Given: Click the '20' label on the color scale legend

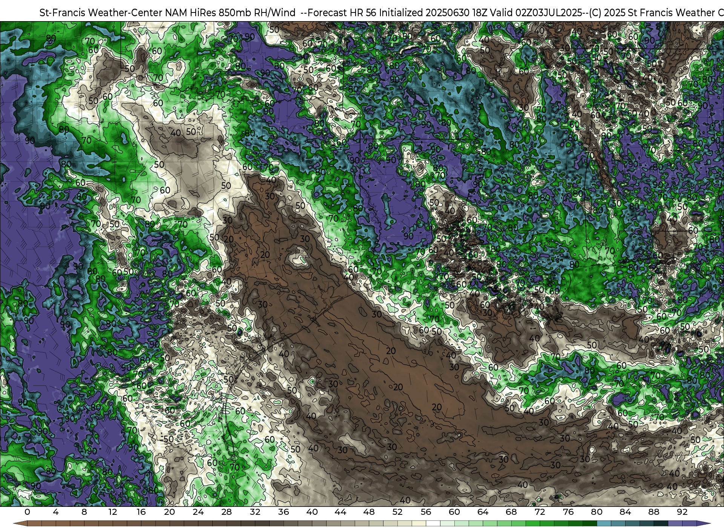Looking at the screenshot, I should (x=170, y=512).
